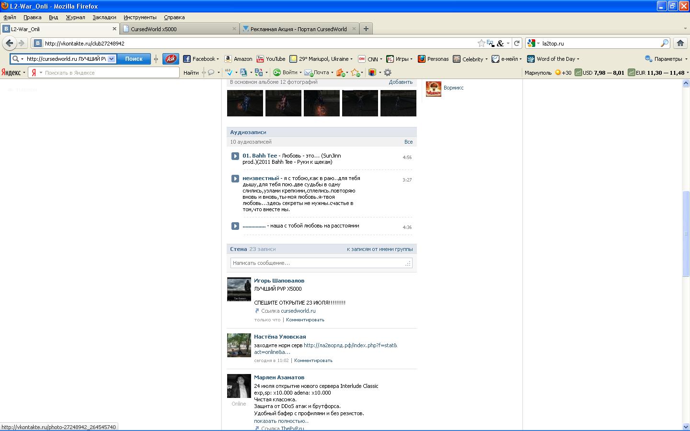This screenshot has width=690, height=431.
Task: Click the Вормикс app icon
Action: [x=433, y=89]
